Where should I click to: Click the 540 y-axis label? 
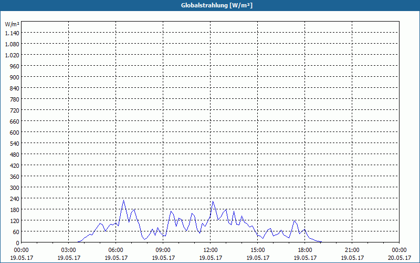pos(15,143)
